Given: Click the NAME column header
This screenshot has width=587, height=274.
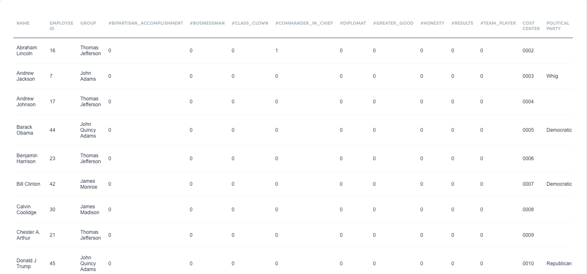Looking at the screenshot, I should coord(23,23).
